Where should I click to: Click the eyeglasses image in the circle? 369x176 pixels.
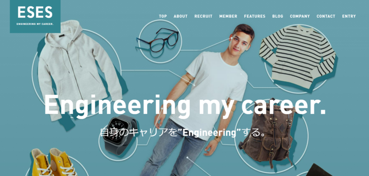coord(158,40)
